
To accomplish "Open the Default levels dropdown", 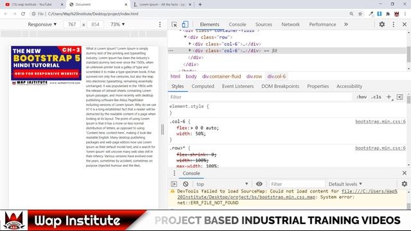I will [345, 184].
